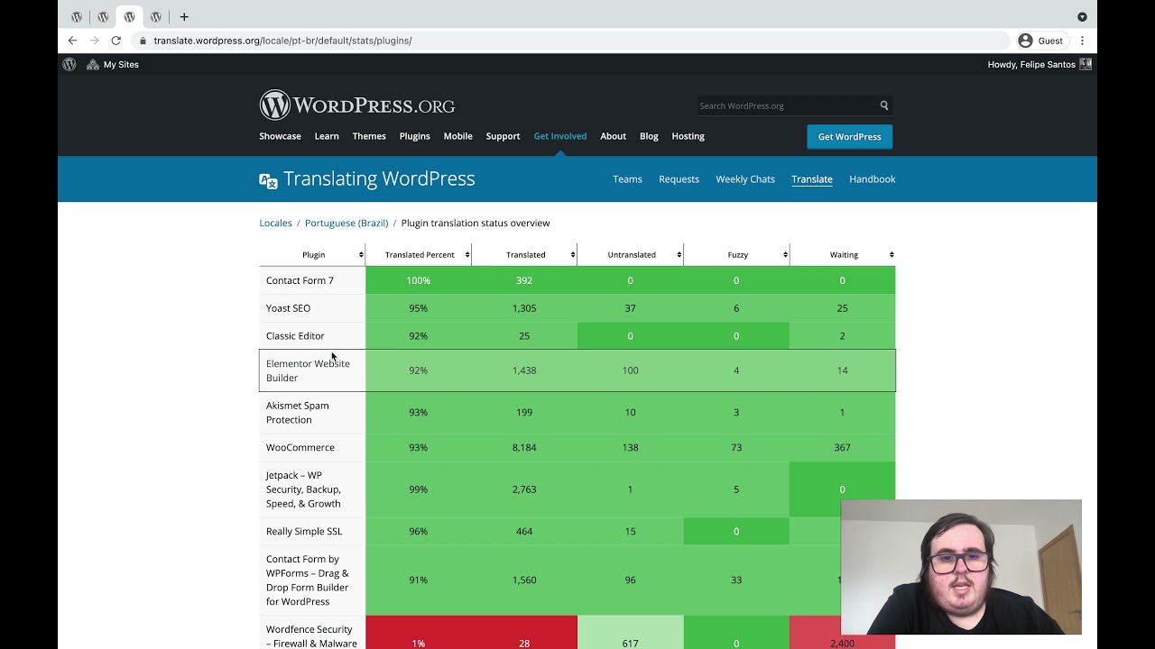Open the Really Simple SSL plugin

point(304,531)
